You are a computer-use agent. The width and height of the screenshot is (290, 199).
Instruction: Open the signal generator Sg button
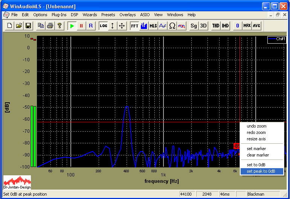[x=194, y=26]
